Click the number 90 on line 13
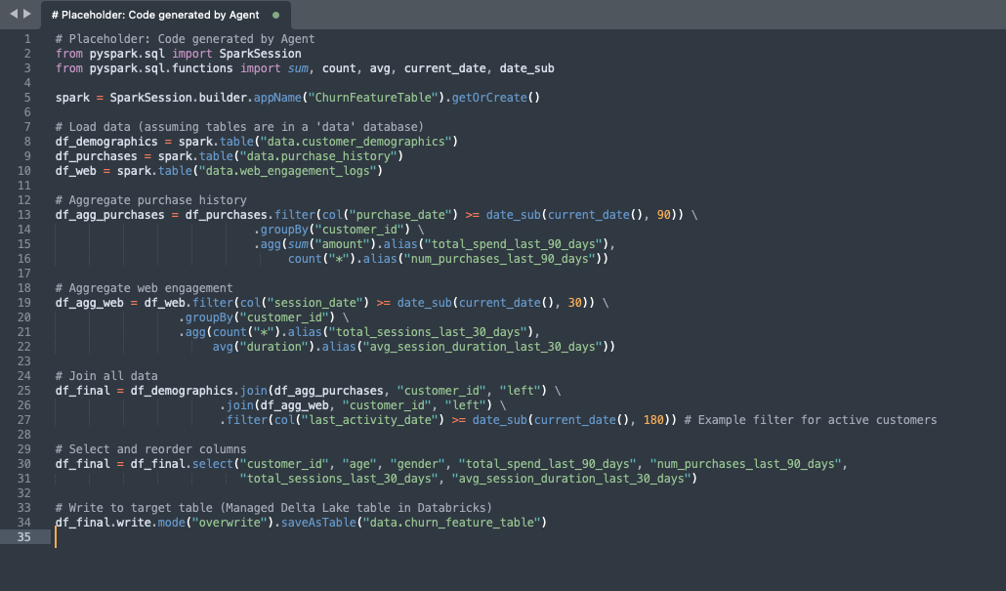This screenshot has height=591, width=1006. pos(663,215)
